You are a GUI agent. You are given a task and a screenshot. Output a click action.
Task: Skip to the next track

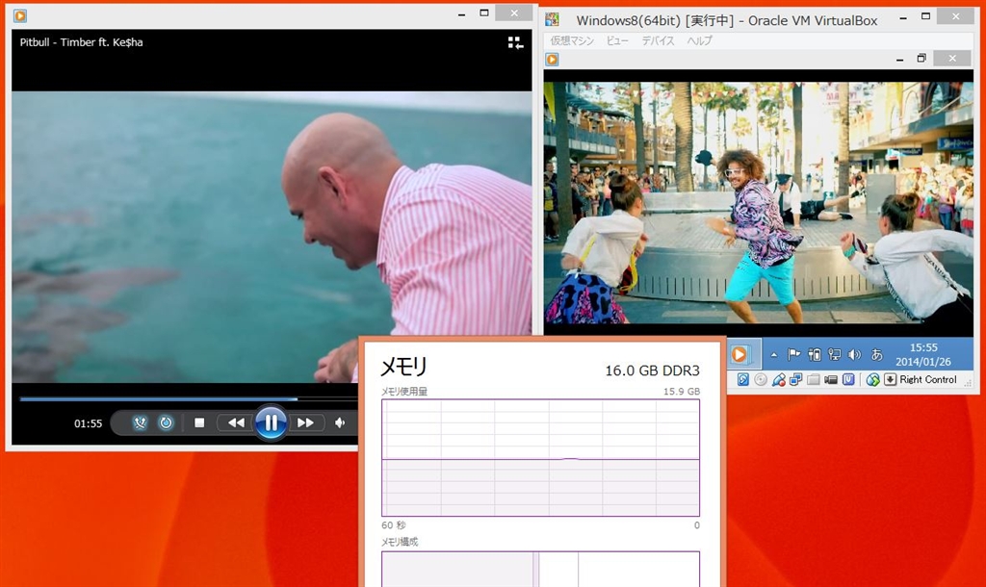[305, 423]
